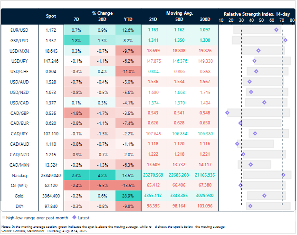Select the USD/CAD RSI diamond marker
Screen dimensions: 297x235
(265, 102)
